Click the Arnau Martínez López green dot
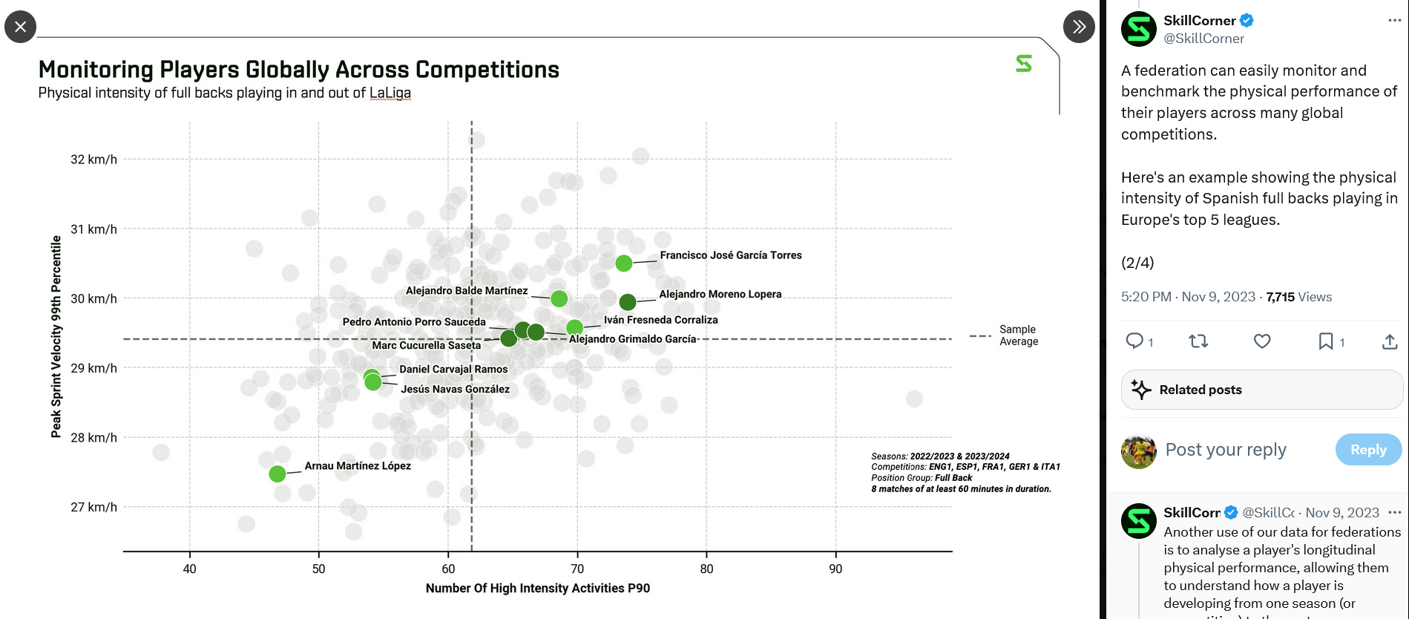 tap(277, 474)
